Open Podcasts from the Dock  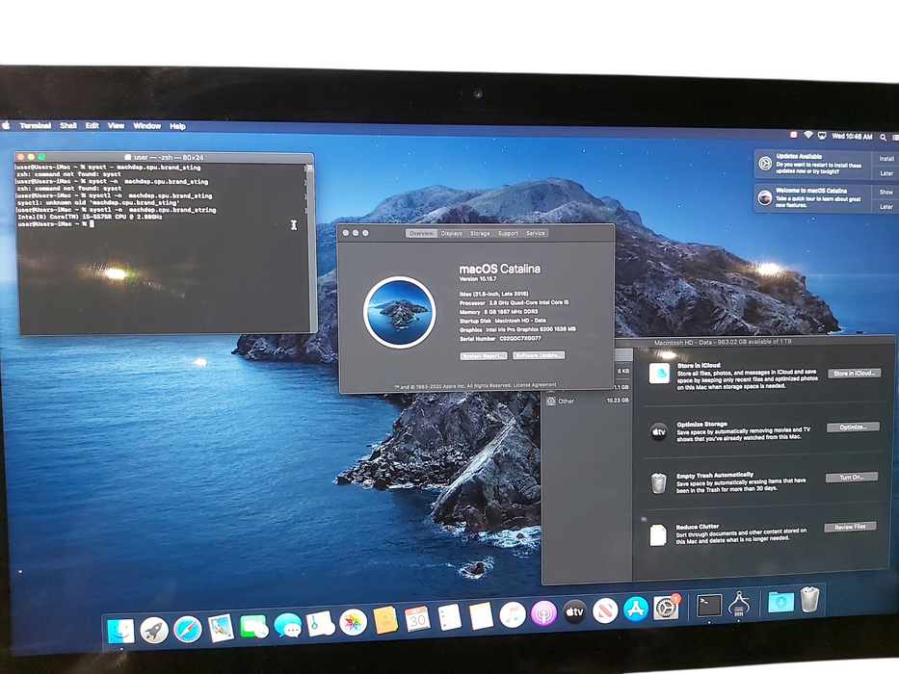pyautogui.click(x=543, y=614)
